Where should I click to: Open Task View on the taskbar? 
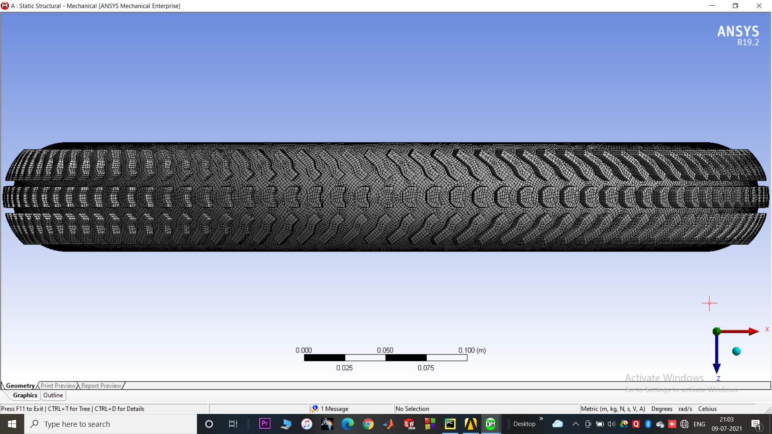coord(233,424)
